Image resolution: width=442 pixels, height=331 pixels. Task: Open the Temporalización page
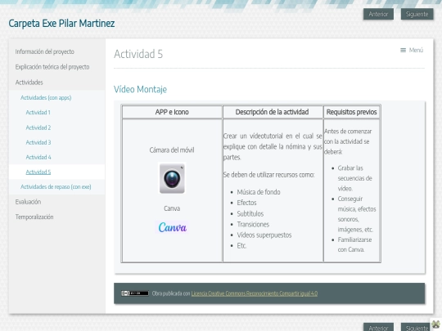34,217
